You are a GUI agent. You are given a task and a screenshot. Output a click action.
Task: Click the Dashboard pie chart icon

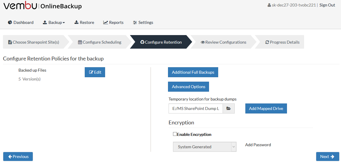[x=10, y=22]
